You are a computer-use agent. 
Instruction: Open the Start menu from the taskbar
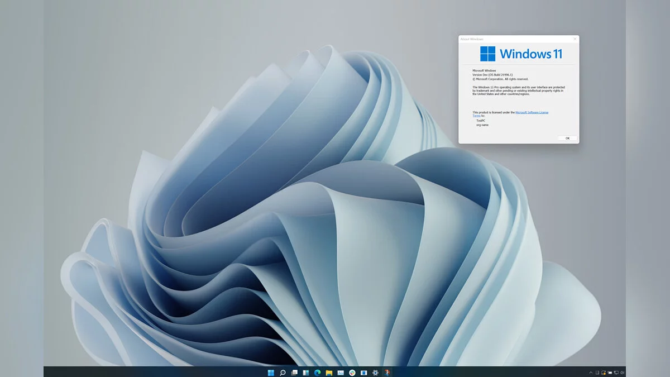click(271, 373)
